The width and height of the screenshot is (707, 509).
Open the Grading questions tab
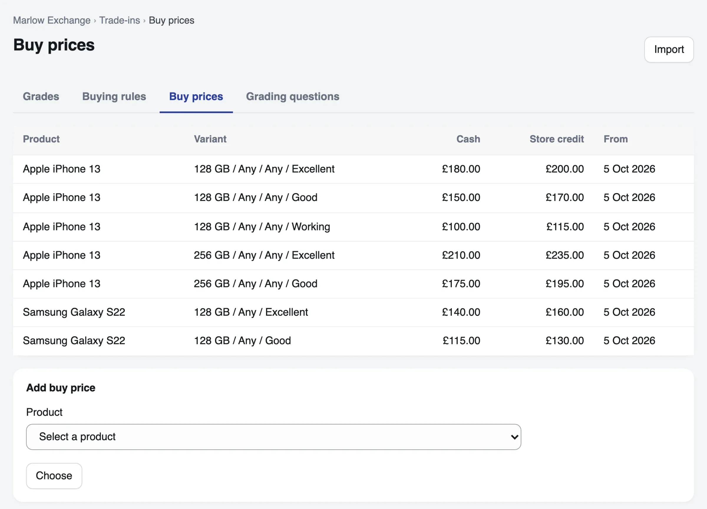(x=293, y=97)
